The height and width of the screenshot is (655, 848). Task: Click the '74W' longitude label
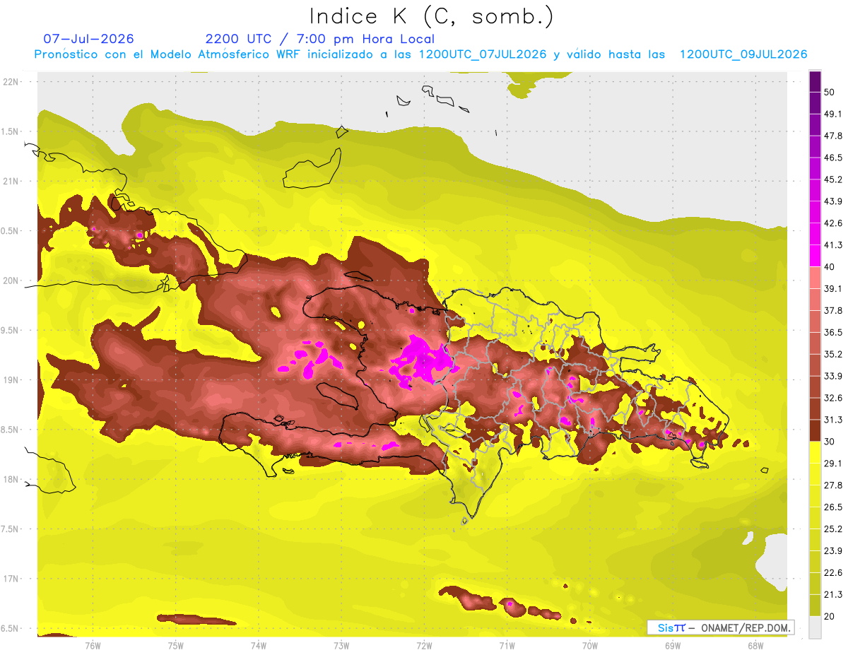(x=258, y=646)
